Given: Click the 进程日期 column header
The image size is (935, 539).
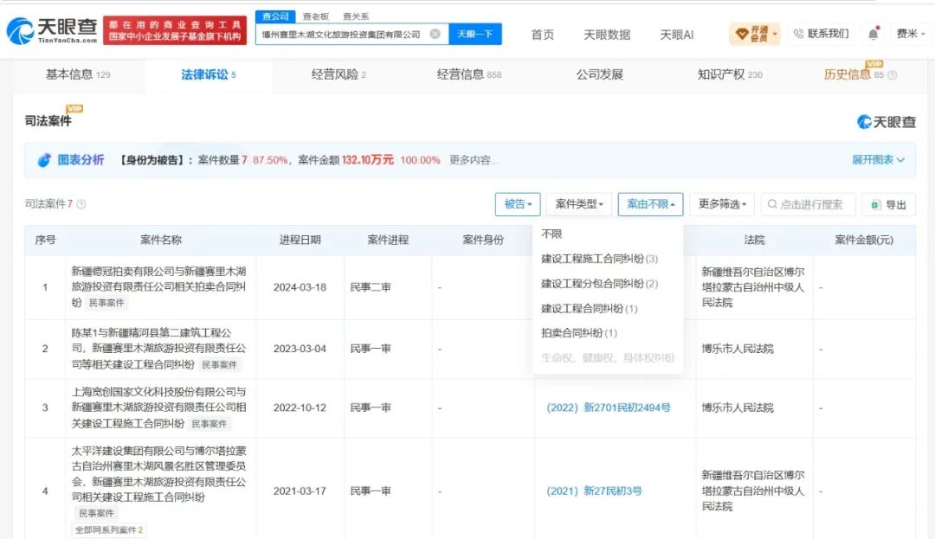Looking at the screenshot, I should [300, 240].
